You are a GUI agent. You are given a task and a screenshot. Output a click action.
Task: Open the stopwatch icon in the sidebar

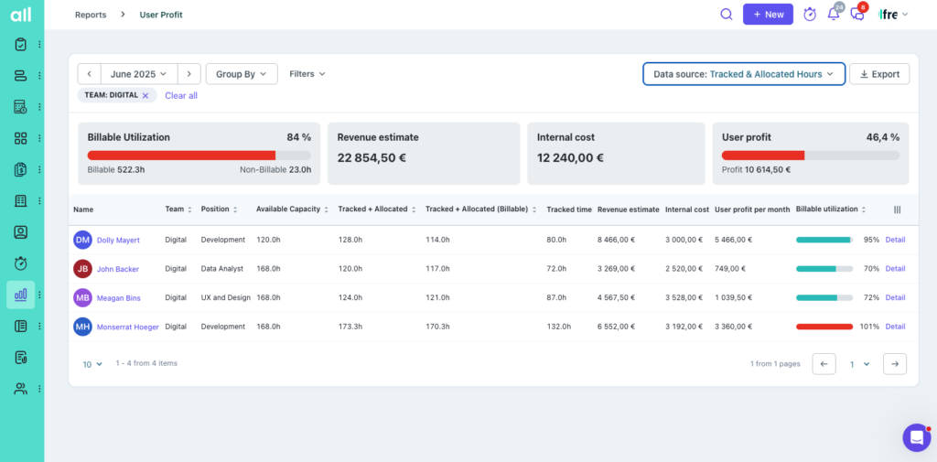[21, 263]
